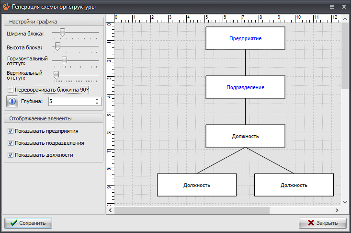Screen dimensions: 351x233
Task: Click the Вертикальный отступ slider handle
Action: click(x=56, y=75)
